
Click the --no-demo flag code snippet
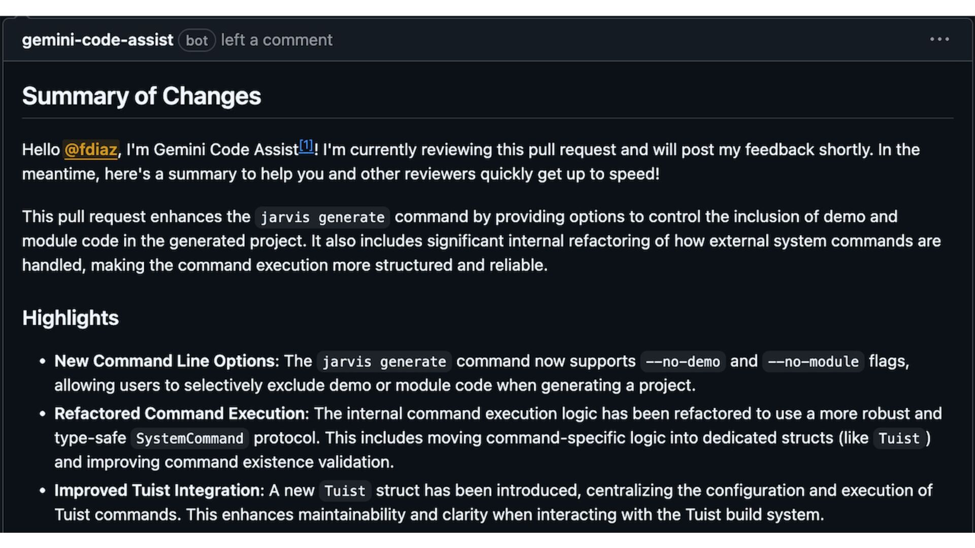click(682, 362)
